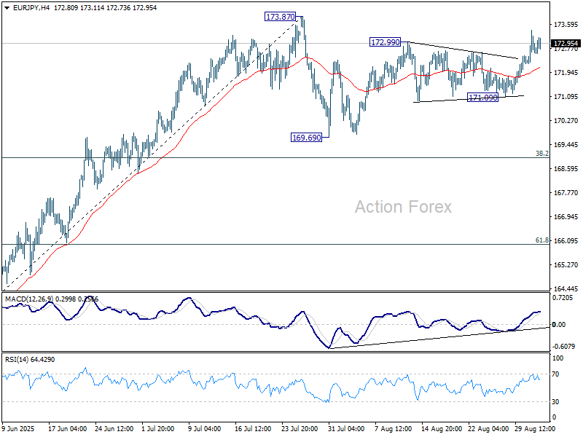The width and height of the screenshot is (583, 437).
Task: Click the Action Forex watermark
Action: [x=403, y=207]
